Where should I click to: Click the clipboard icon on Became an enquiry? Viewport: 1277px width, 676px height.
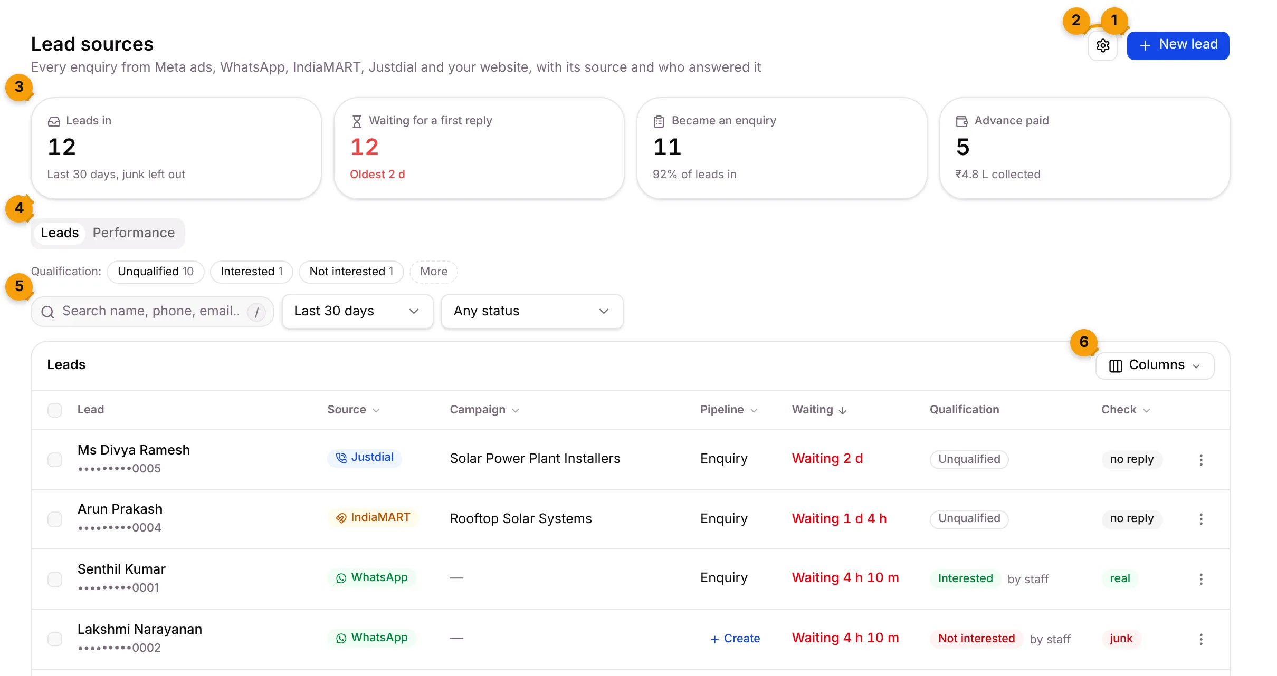(659, 121)
